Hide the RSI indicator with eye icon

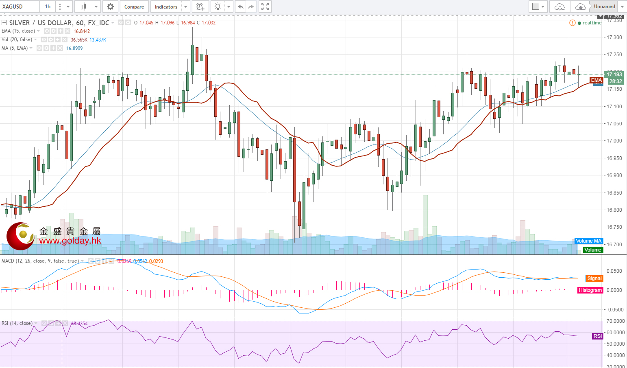(44, 323)
